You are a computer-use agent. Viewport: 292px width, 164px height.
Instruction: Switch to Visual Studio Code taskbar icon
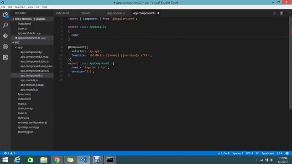coord(83,160)
